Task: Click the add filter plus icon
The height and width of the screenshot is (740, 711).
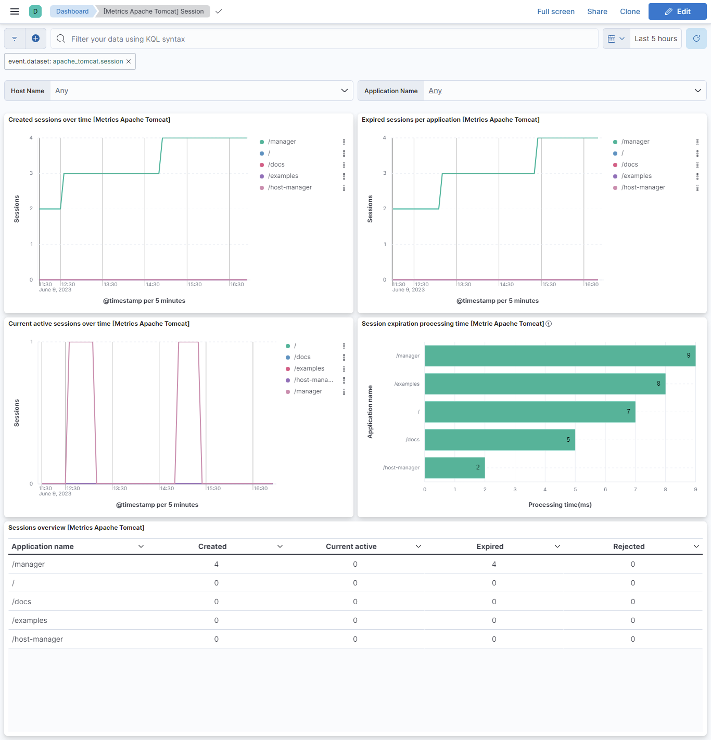Action: coord(36,39)
